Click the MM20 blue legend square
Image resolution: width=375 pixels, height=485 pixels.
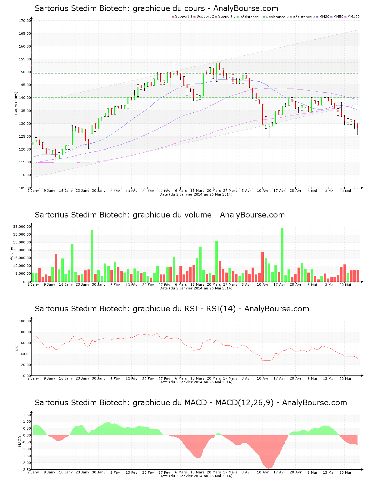click(317, 17)
